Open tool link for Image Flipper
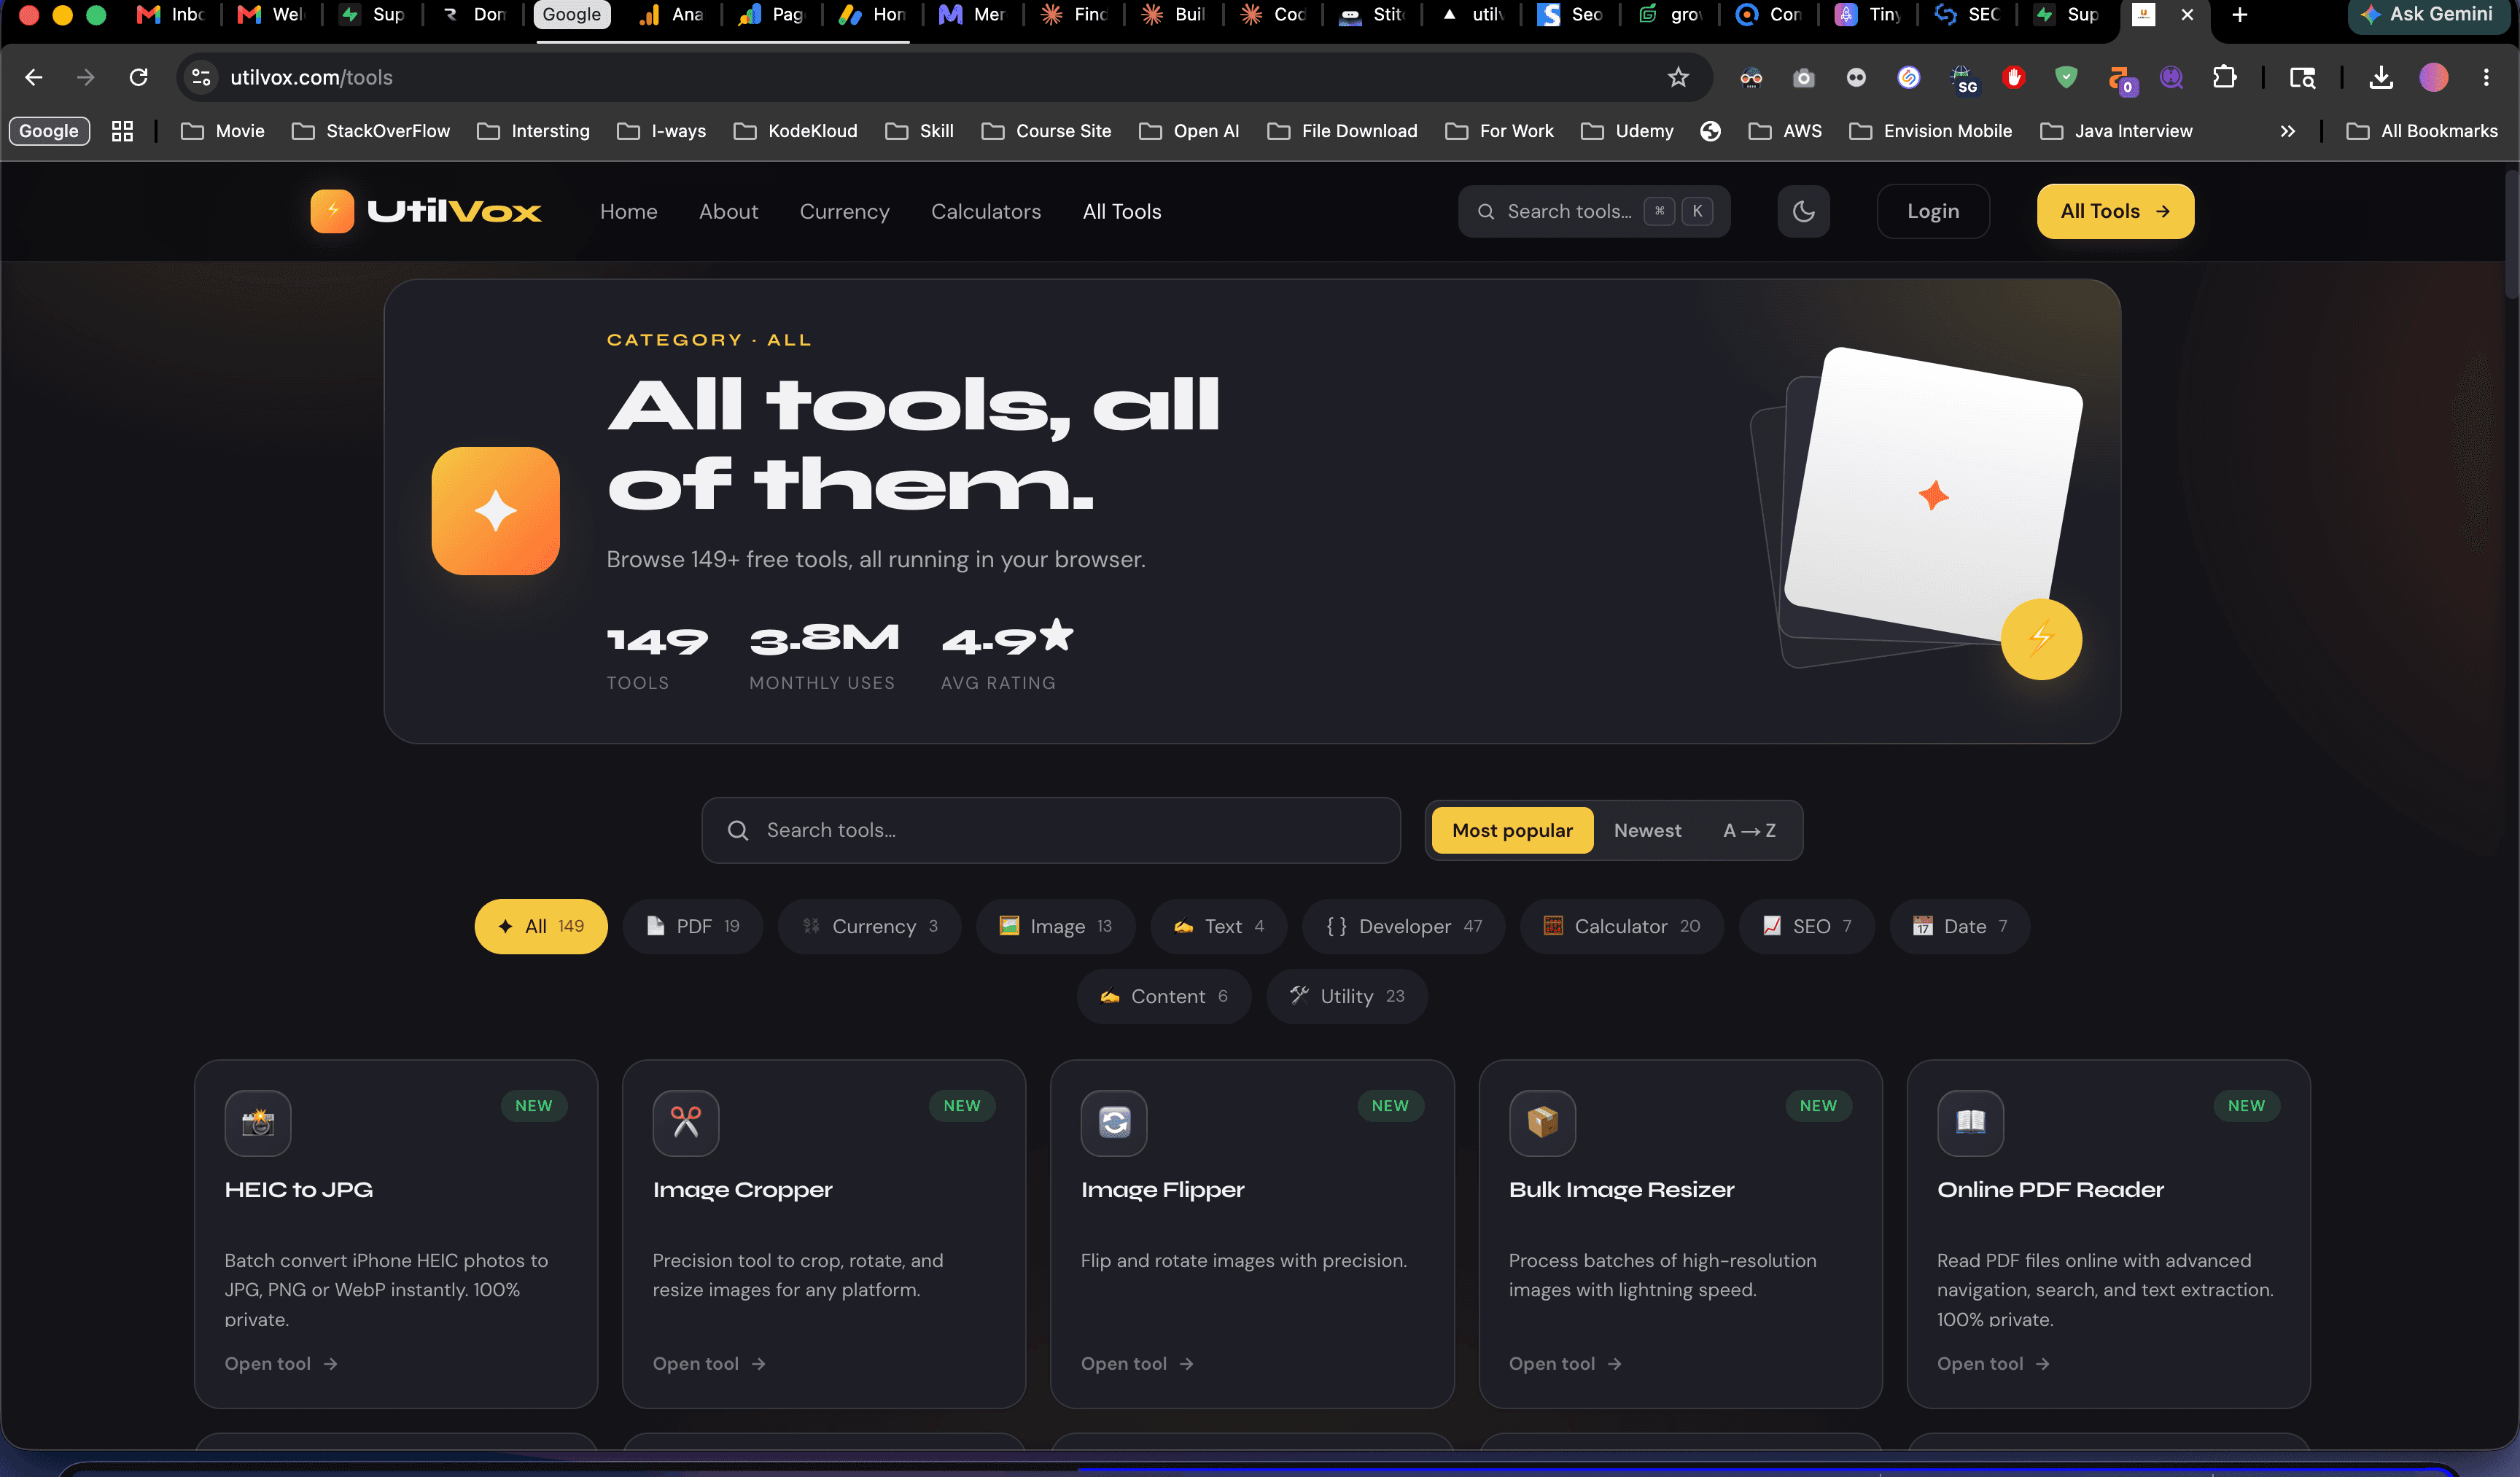Screen dimensions: 2520x1477 pos(1137,1363)
